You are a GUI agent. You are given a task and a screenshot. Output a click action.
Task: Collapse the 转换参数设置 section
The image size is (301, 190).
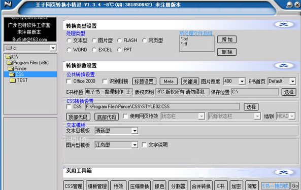(x=284, y=66)
